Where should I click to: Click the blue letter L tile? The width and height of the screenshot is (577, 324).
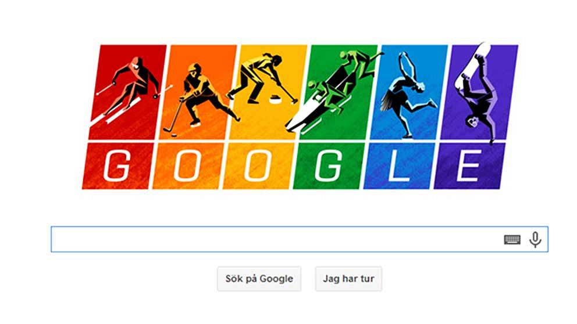click(398, 166)
